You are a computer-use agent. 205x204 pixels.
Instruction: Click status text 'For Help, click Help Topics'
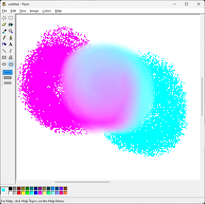33,201
